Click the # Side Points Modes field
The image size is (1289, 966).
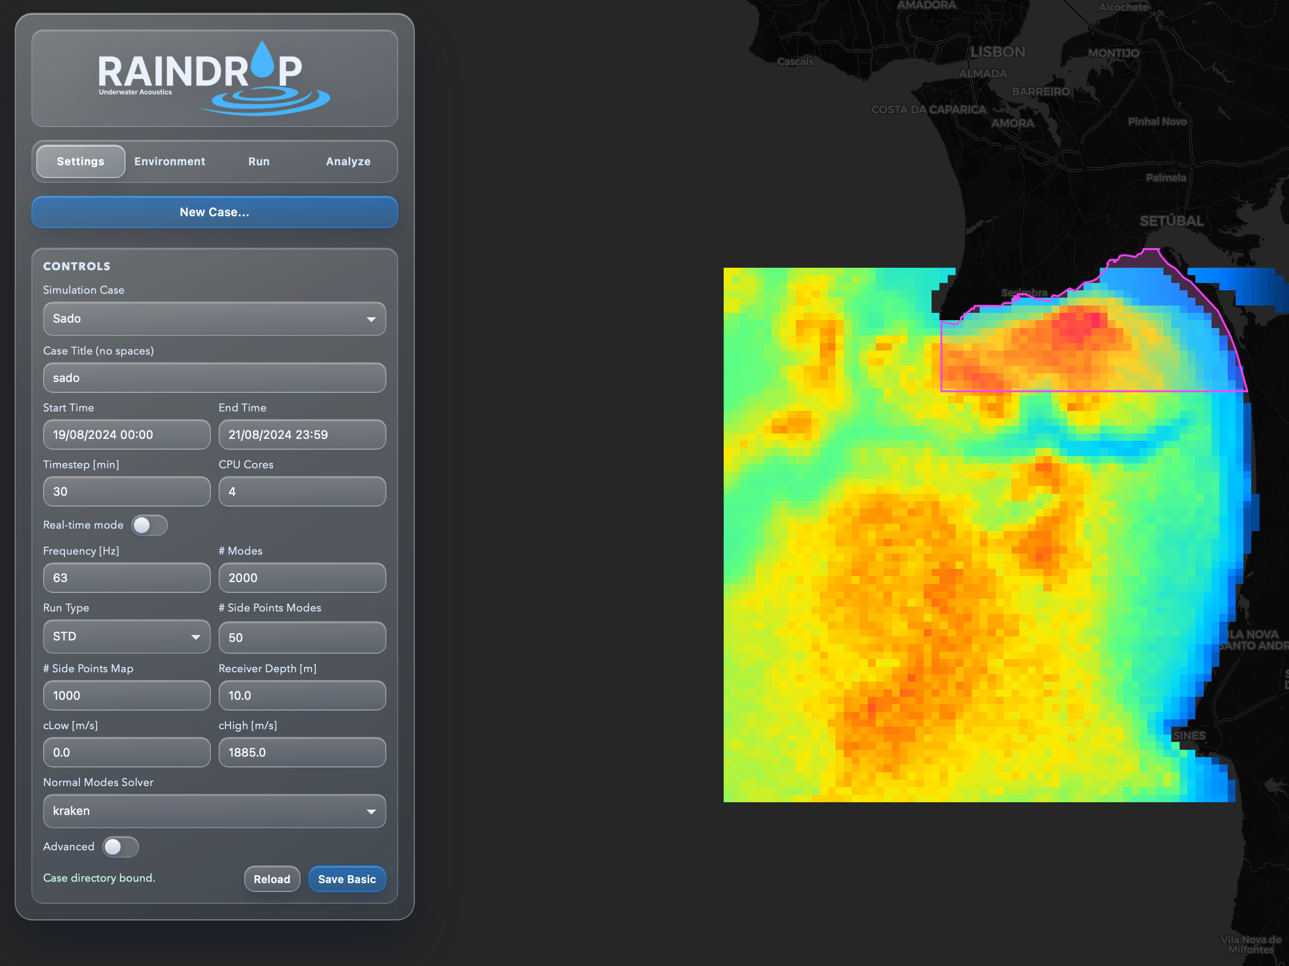[302, 637]
